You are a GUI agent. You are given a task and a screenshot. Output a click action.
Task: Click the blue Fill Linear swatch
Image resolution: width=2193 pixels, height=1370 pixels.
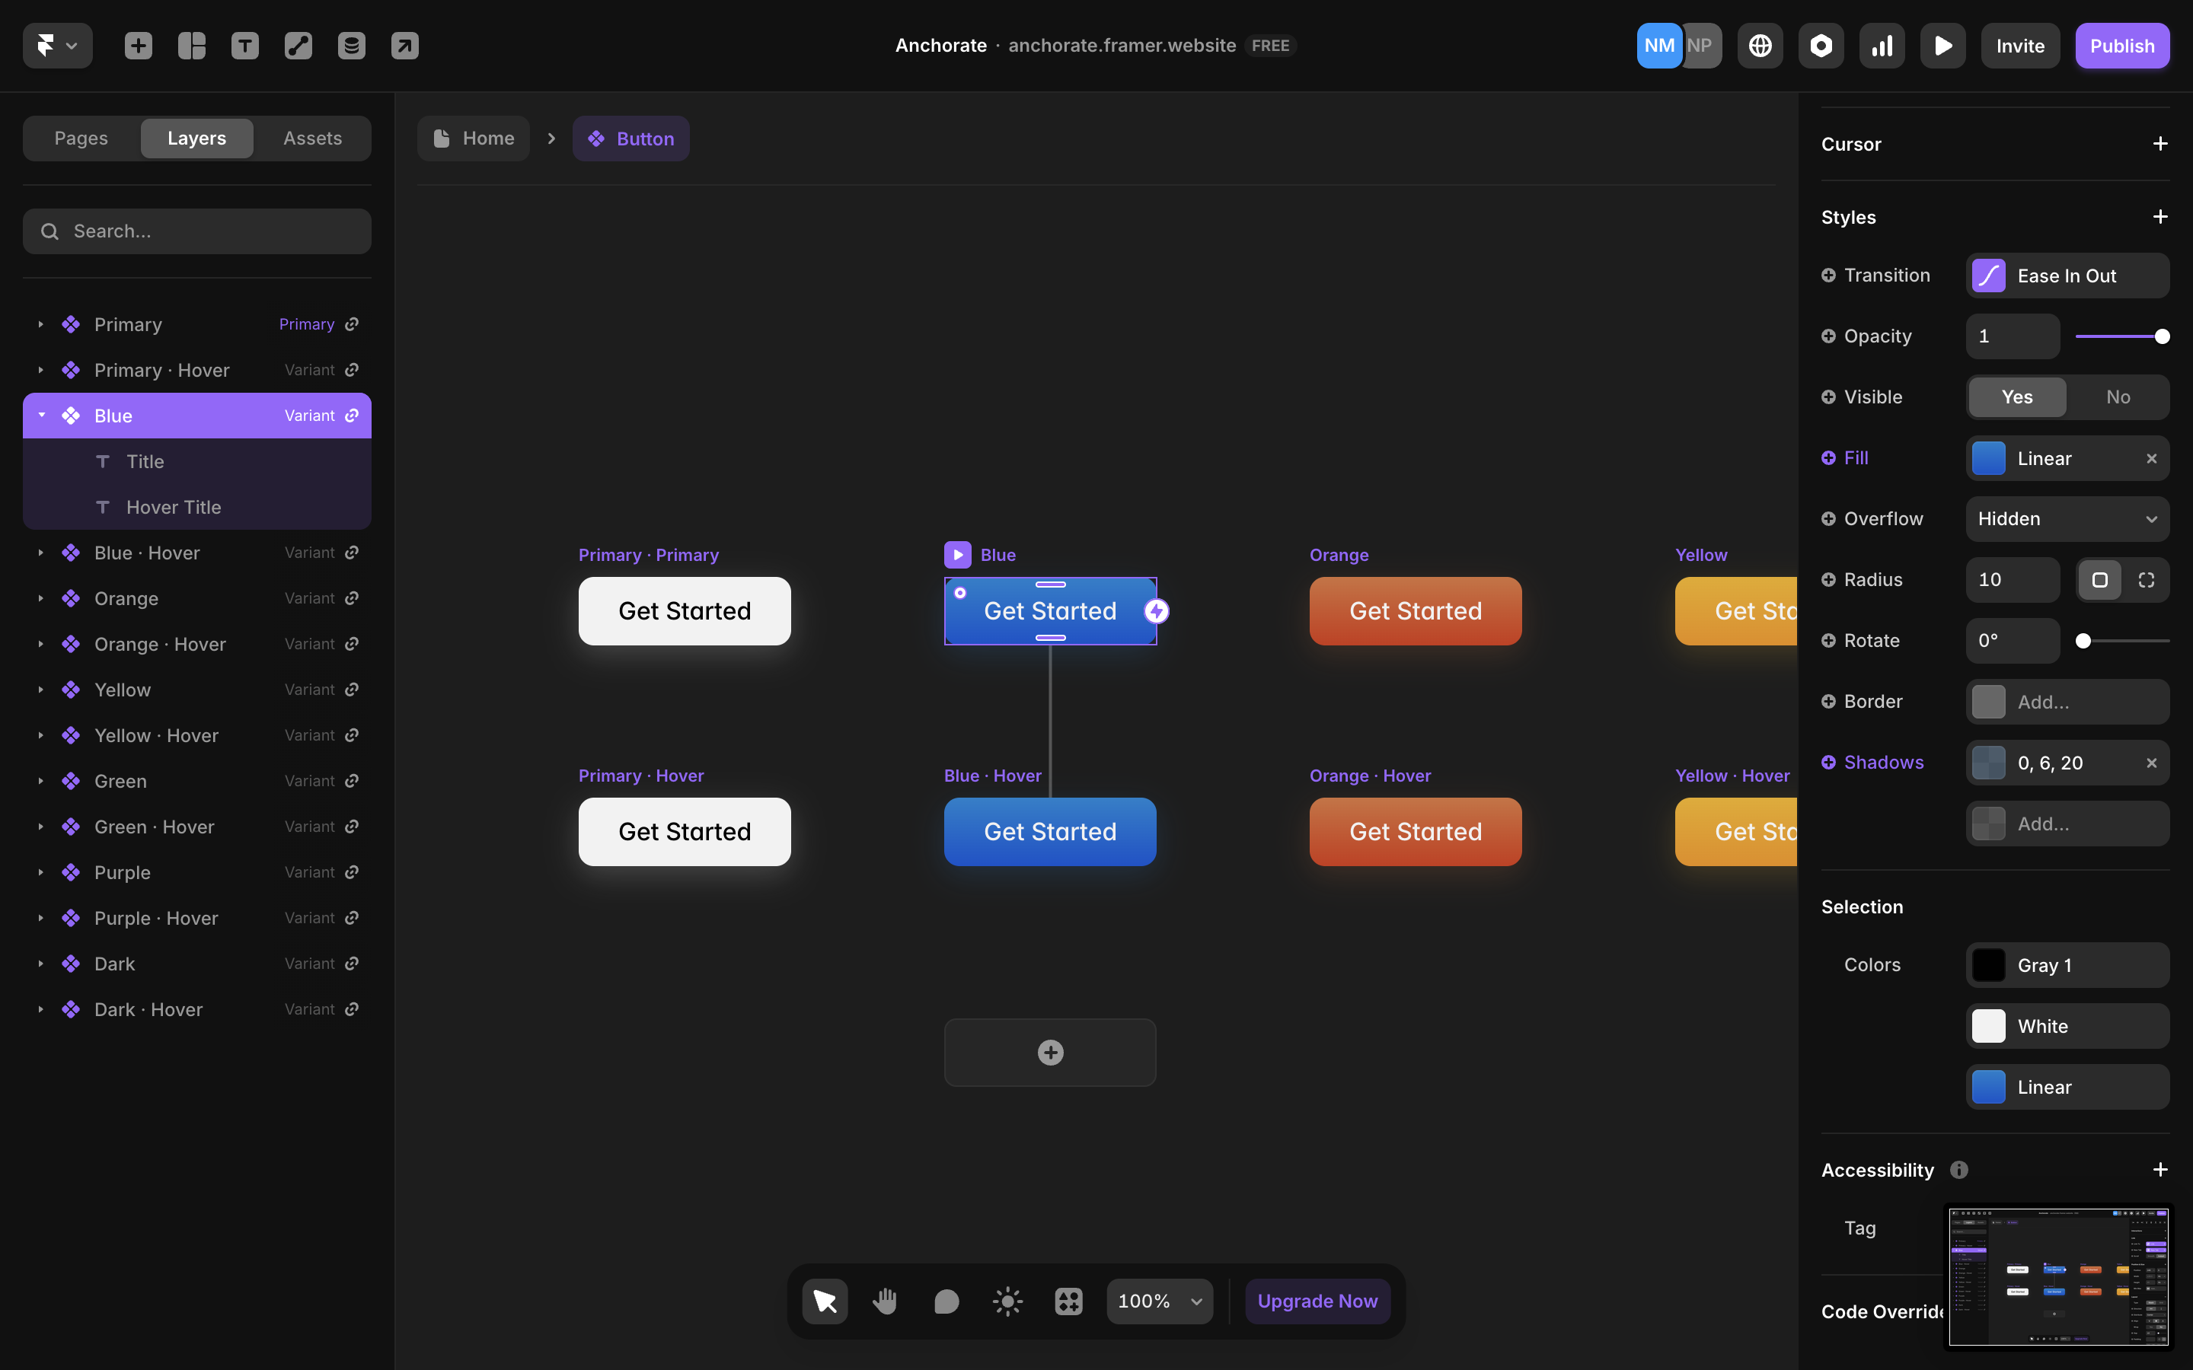click(x=1988, y=458)
